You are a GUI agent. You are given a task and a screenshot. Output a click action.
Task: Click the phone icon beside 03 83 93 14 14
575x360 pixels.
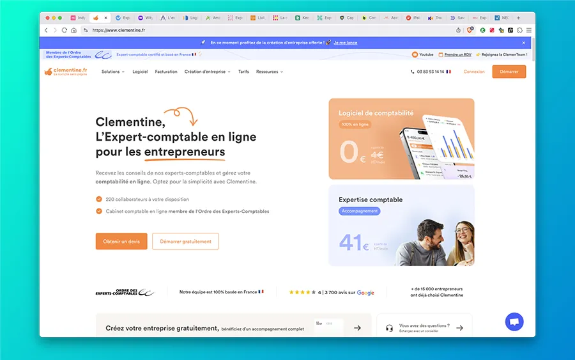click(x=412, y=72)
